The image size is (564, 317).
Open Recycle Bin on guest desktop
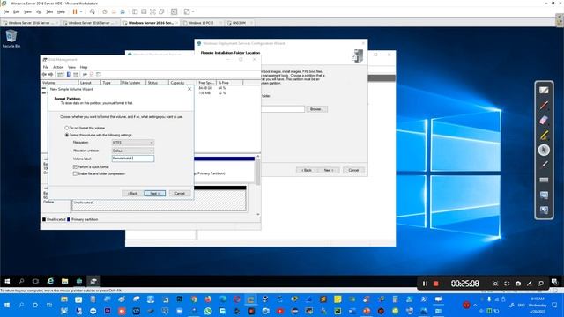(11, 39)
